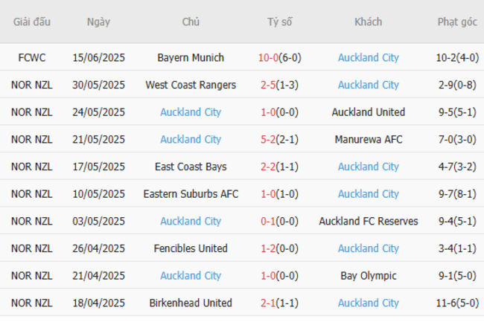Image resolution: width=484 pixels, height=322 pixels.
Task: Open Birkenhead United team page
Action: coord(191,303)
